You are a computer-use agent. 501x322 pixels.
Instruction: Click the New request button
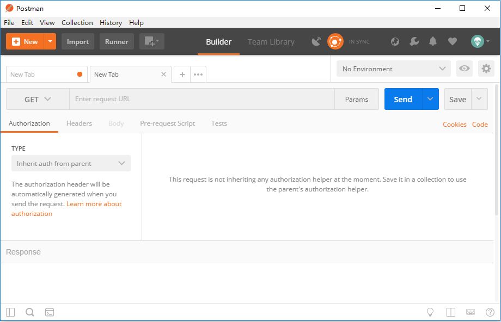coord(25,41)
